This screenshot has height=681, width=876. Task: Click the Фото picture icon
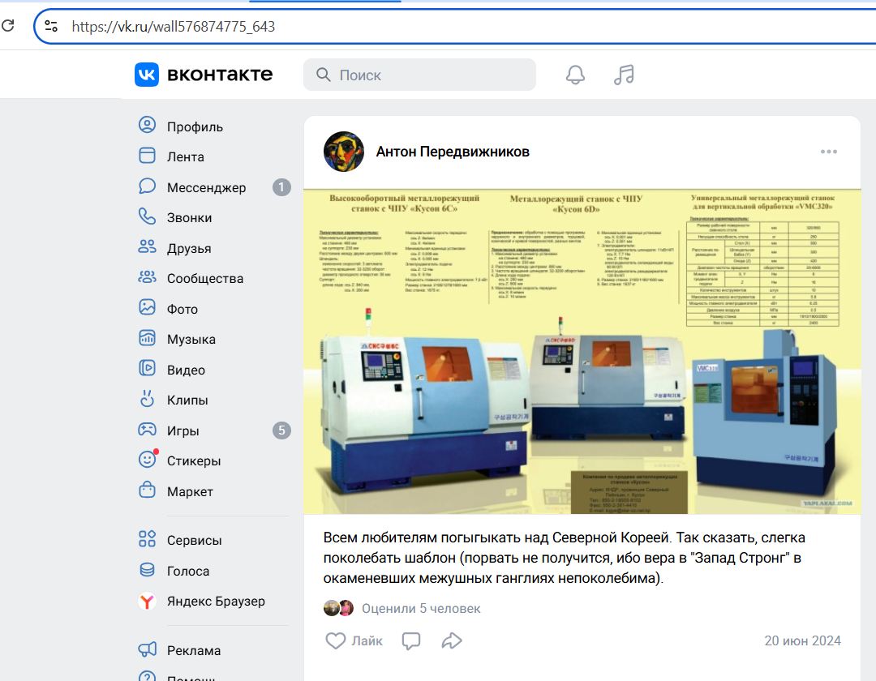[147, 307]
